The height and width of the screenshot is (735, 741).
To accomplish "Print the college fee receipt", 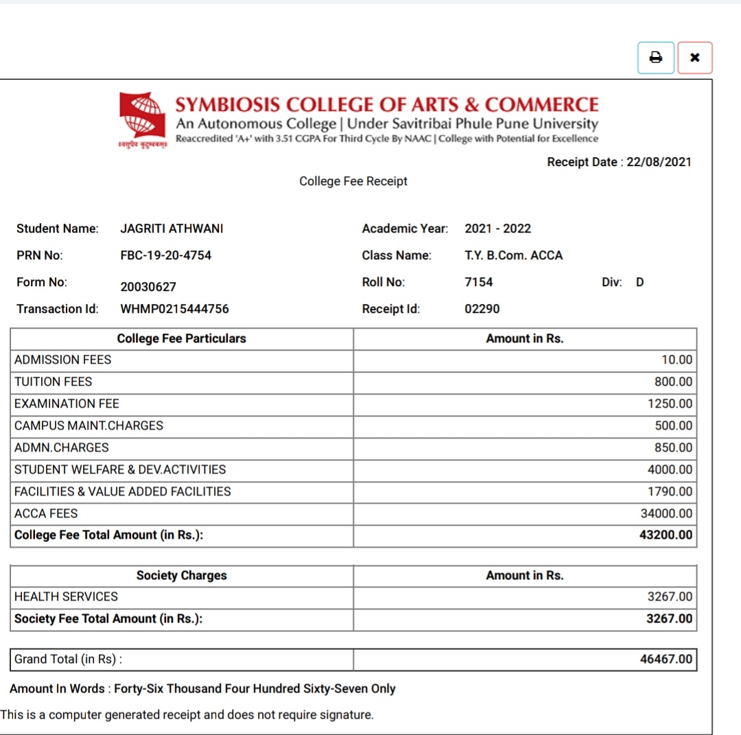I will click(x=655, y=58).
